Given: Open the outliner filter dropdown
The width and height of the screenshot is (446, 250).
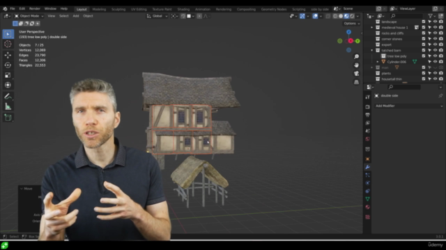Looking at the screenshot, I should tap(432, 16).
